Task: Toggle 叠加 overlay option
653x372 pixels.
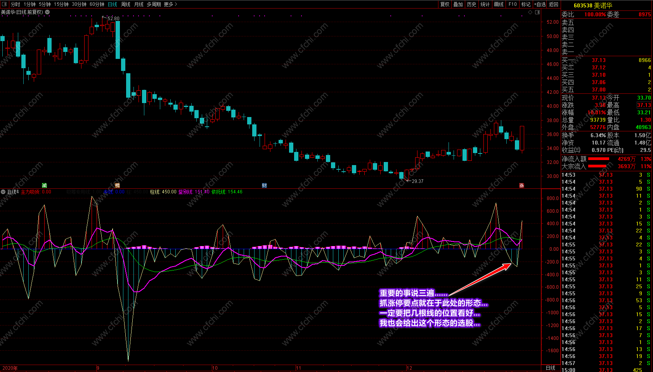Action: (x=458, y=4)
